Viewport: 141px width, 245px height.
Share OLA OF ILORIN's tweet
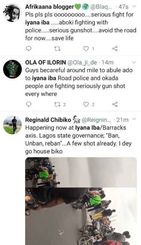(115, 104)
